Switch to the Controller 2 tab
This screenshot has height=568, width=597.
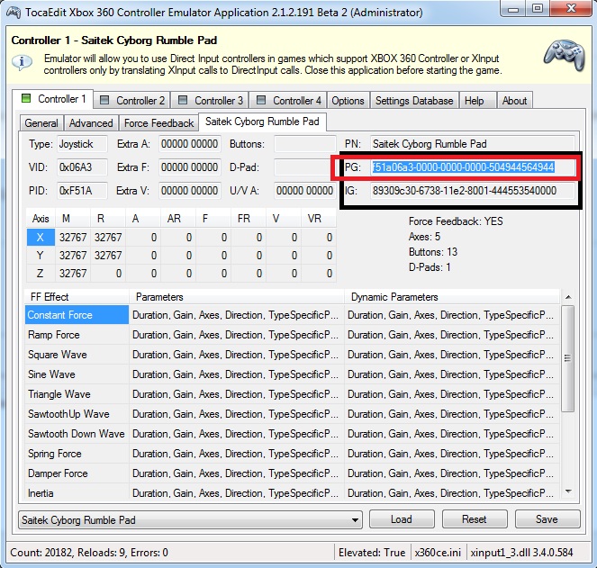(132, 101)
